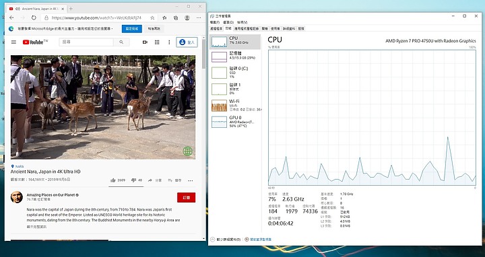Click the blue Edge setup button
Image resolution: width=485 pixels, height=257 pixels.
click(x=132, y=29)
